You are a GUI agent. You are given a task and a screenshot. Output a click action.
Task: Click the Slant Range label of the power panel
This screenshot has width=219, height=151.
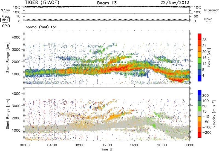click(x=8, y=58)
